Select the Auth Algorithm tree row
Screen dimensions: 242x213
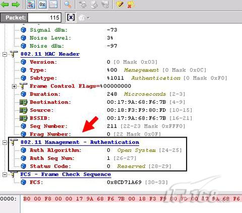tap(101, 150)
